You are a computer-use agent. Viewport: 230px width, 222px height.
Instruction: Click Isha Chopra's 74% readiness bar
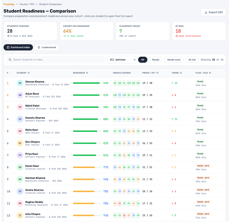pos(87,216)
